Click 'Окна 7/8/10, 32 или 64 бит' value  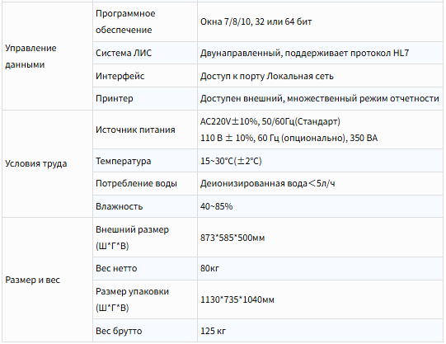pos(256,22)
